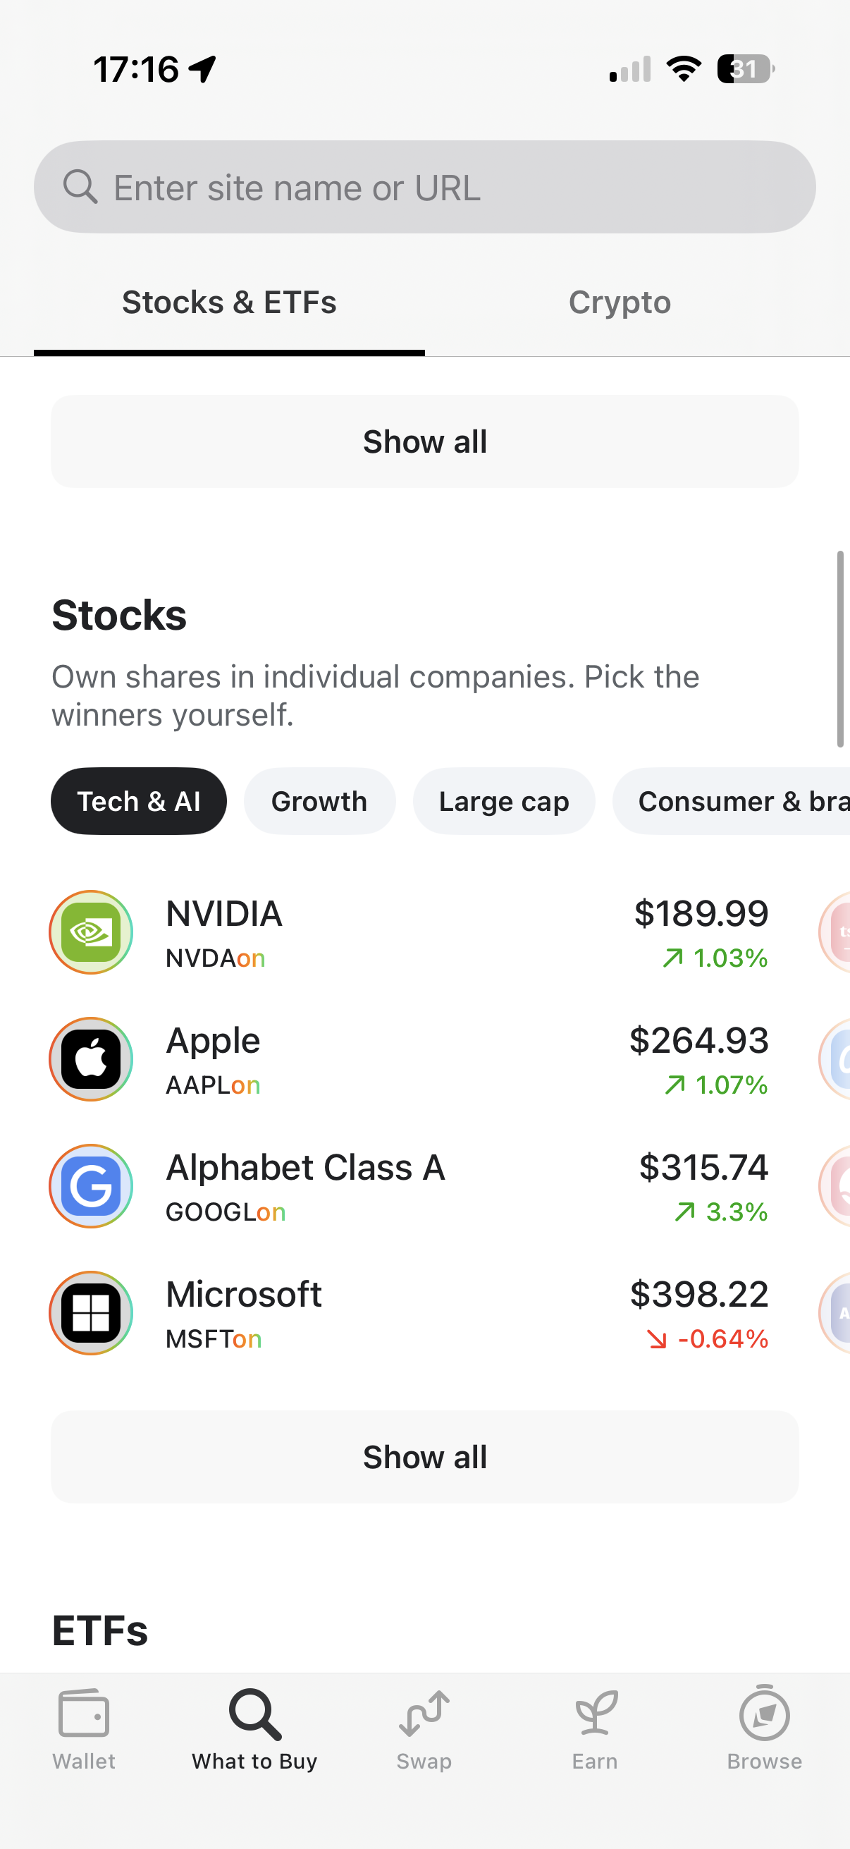Click the vertical scrollbar on the right
The image size is (850, 1849).
click(x=840, y=649)
